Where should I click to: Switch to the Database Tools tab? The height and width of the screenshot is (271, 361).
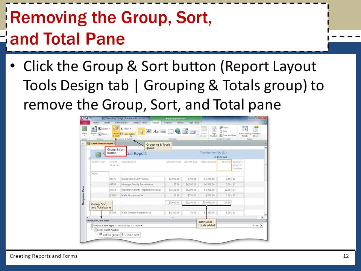coord(140,123)
